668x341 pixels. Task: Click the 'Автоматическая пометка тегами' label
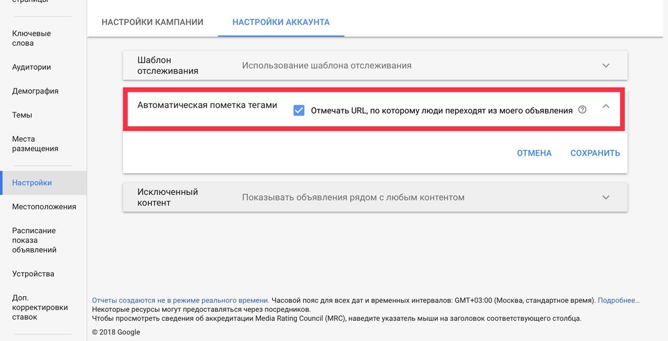point(207,105)
